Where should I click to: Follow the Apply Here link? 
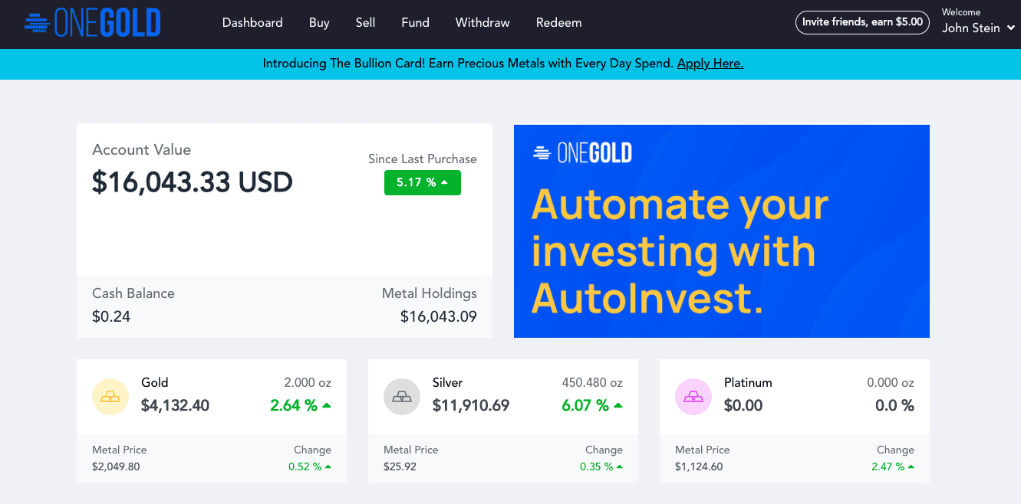[x=710, y=64]
